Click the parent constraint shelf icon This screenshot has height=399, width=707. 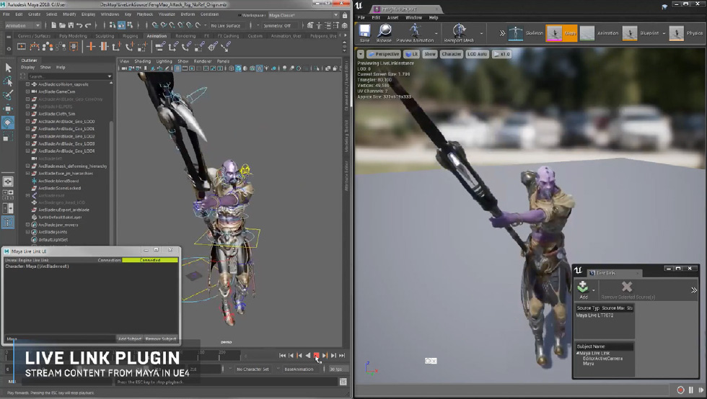pyautogui.click(x=159, y=46)
